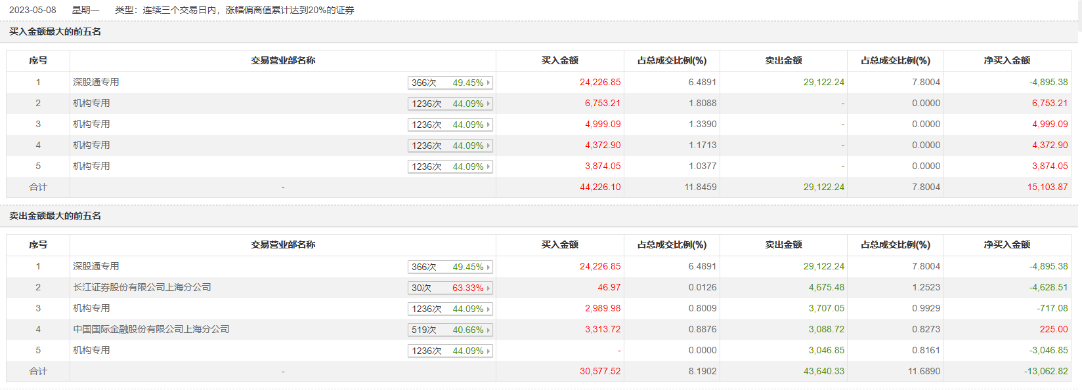Click the 2023-05-08 date label
This screenshot has width=1082, height=390.
click(33, 10)
